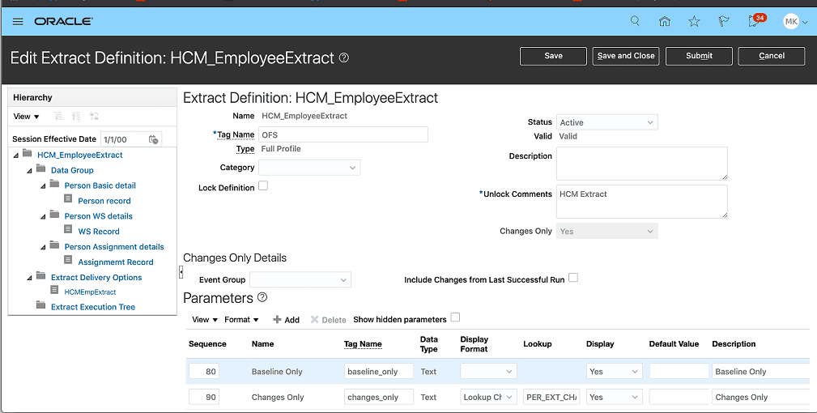This screenshot has width=817, height=413.
Task: Open notifications bell with 34 badge
Action: [755, 20]
